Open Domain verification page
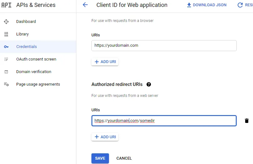The width and height of the screenshot is (253, 164). [34, 72]
